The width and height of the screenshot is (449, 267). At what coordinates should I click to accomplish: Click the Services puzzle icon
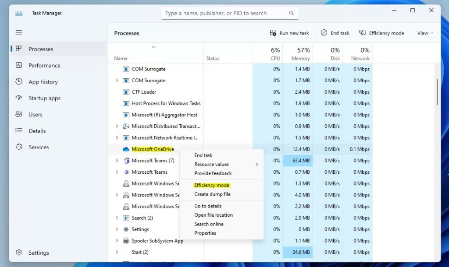(x=19, y=147)
